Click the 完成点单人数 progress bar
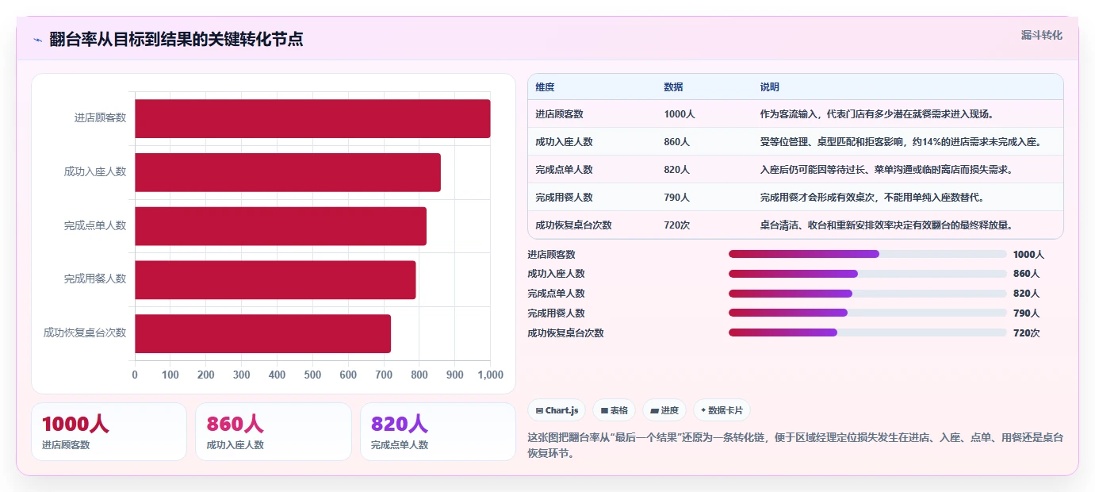 (867, 294)
